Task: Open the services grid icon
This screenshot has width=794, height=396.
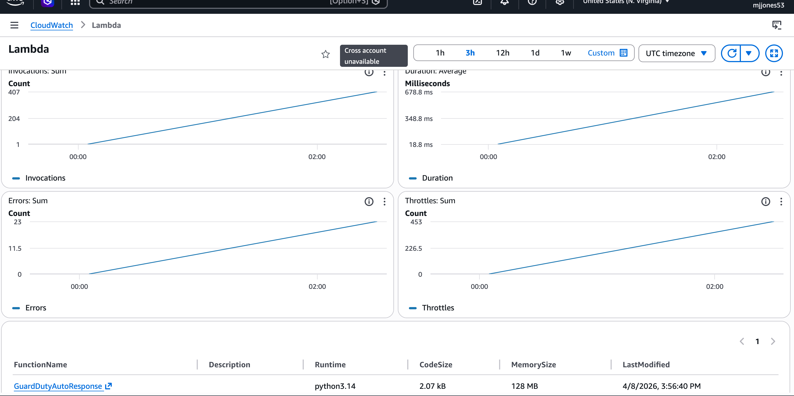Action: point(75,2)
